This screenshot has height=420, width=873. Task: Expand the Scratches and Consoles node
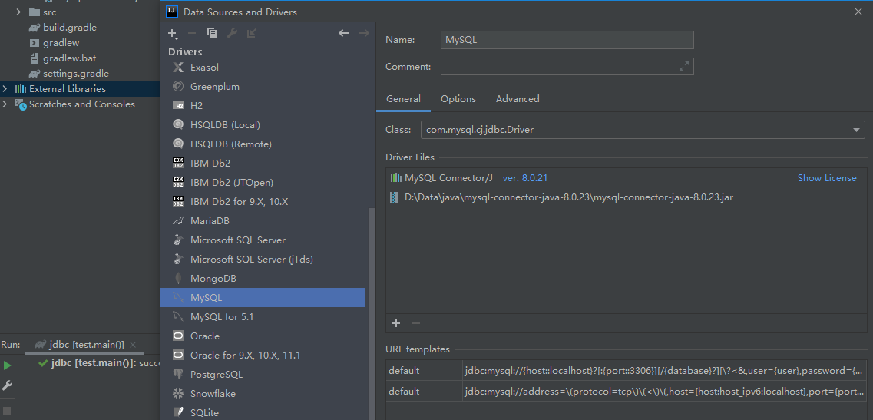pos(5,104)
